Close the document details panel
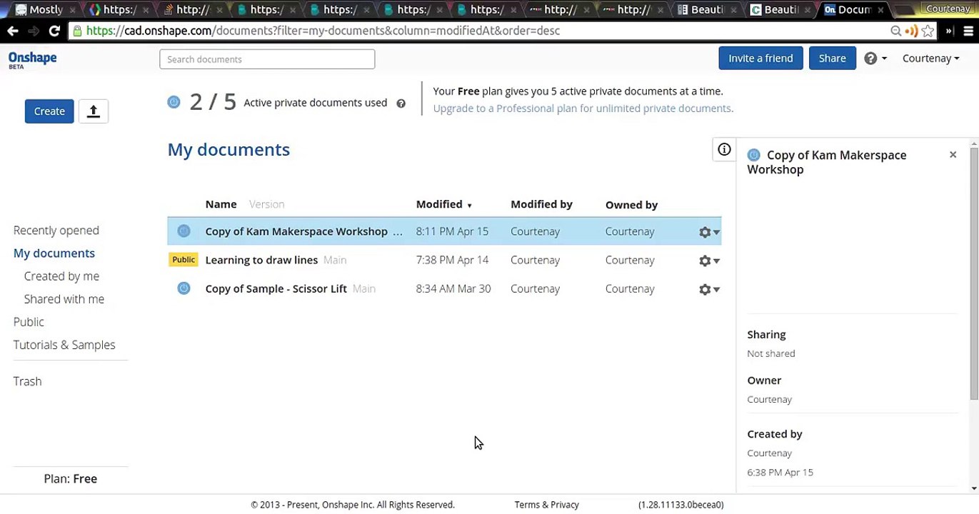 click(x=953, y=155)
